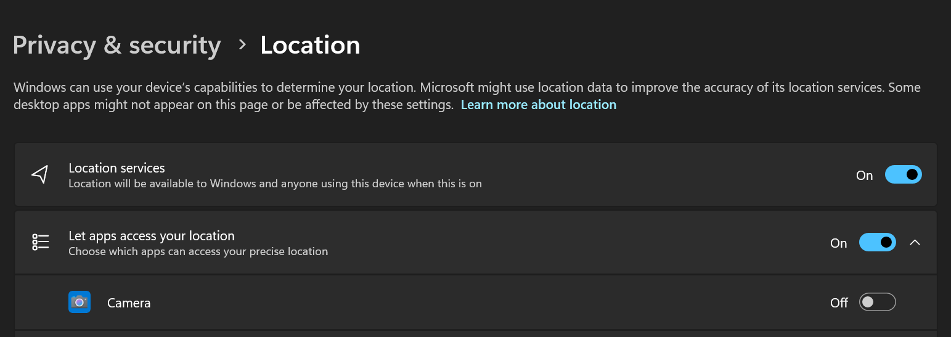The width and height of the screenshot is (951, 337).
Task: Go back to Privacy & security breadcrumb
Action: pyautogui.click(x=116, y=46)
